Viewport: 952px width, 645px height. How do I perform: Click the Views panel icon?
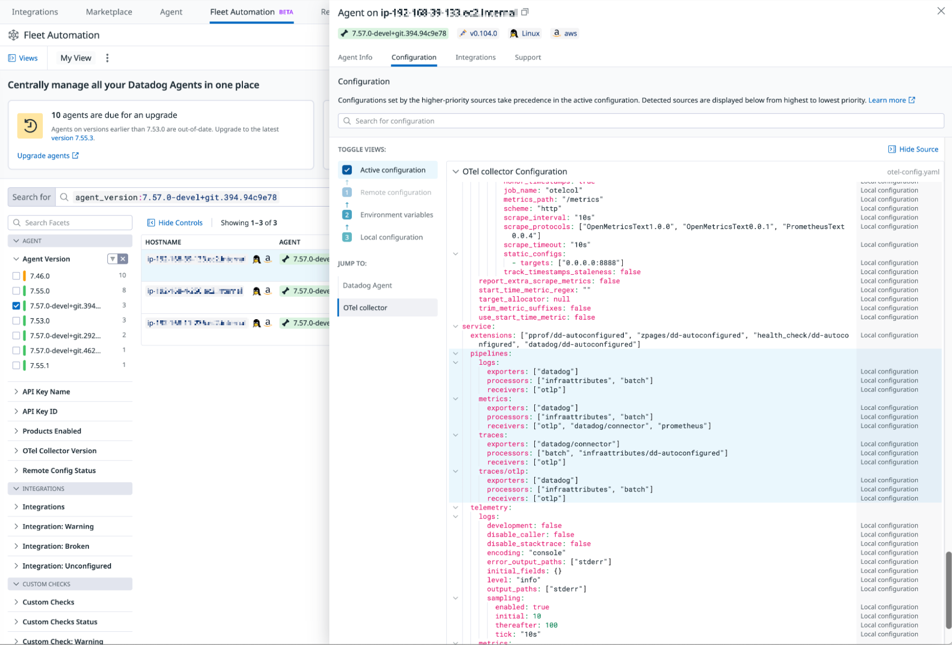(12, 58)
